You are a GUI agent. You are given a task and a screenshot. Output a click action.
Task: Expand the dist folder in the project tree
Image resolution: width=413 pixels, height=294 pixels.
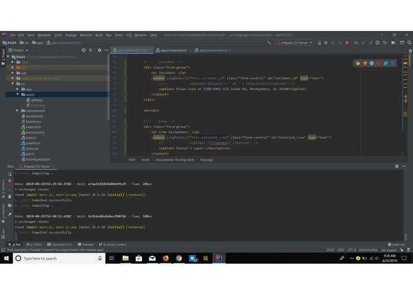point(12,67)
